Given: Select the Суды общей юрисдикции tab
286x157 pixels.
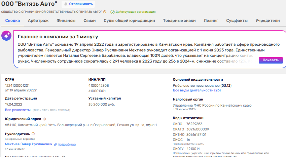Looking at the screenshot, I should pos(129,21).
